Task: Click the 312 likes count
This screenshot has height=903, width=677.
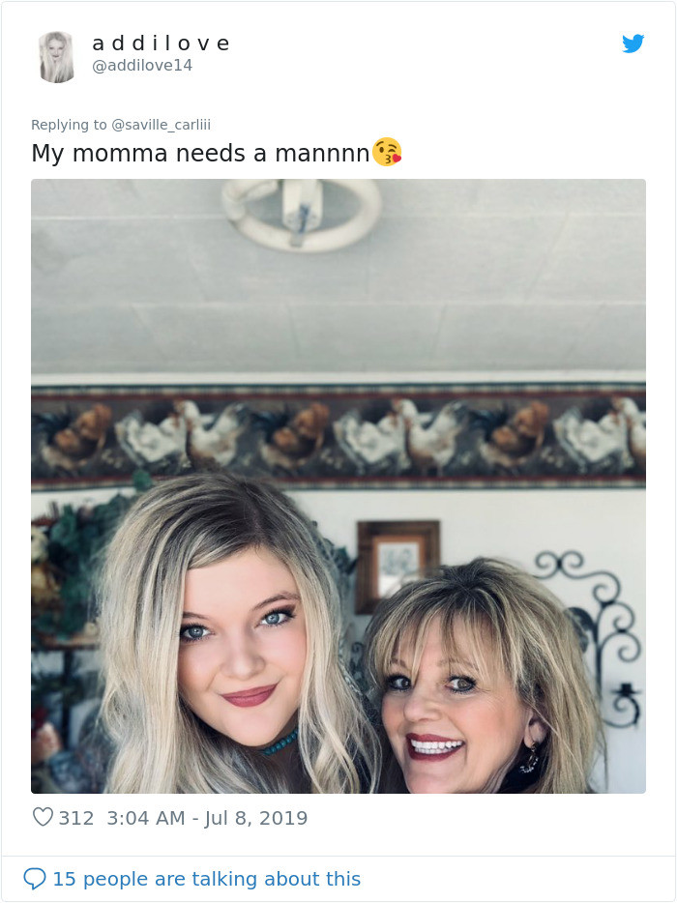Action: click(x=76, y=818)
